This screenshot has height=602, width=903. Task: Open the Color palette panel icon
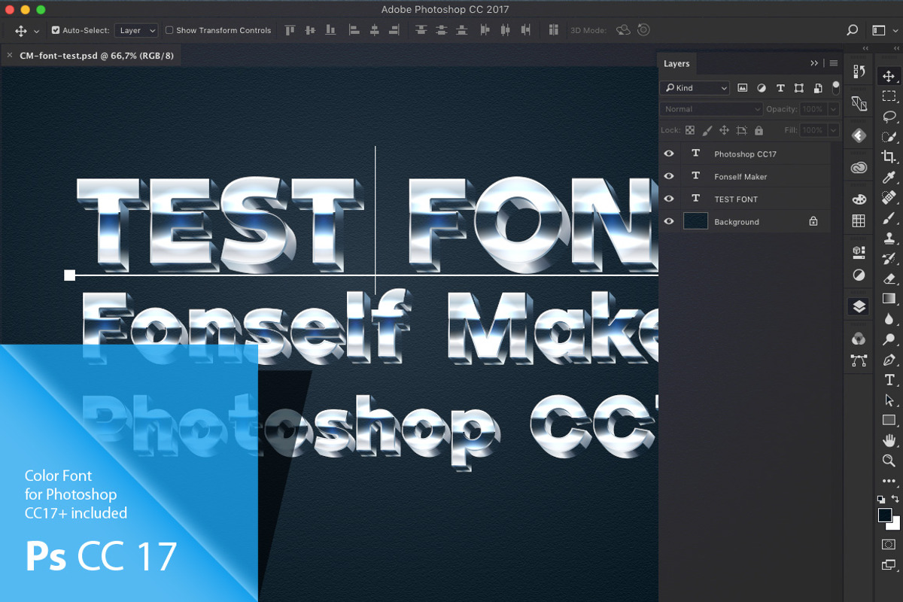pyautogui.click(x=859, y=200)
